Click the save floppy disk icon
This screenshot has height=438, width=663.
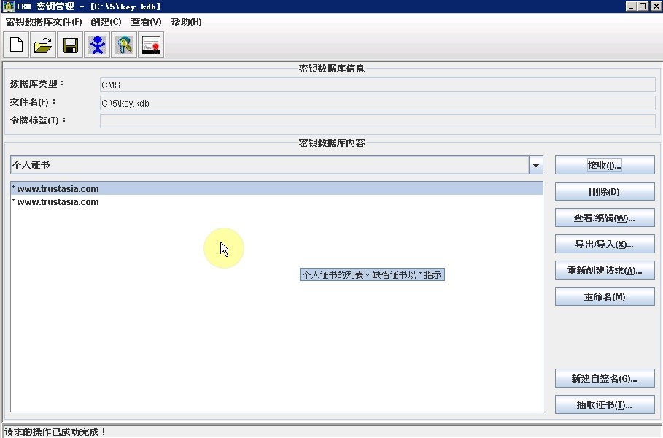pos(71,45)
